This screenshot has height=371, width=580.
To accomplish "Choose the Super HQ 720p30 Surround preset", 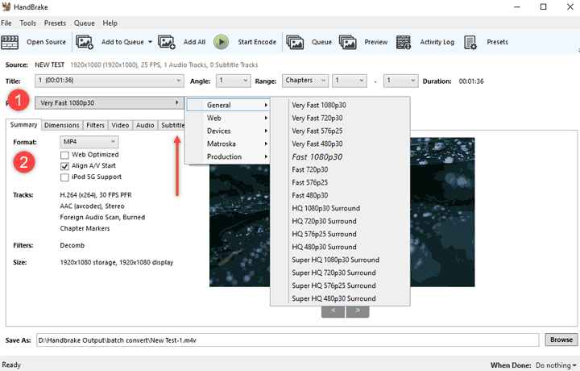I will point(340,273).
